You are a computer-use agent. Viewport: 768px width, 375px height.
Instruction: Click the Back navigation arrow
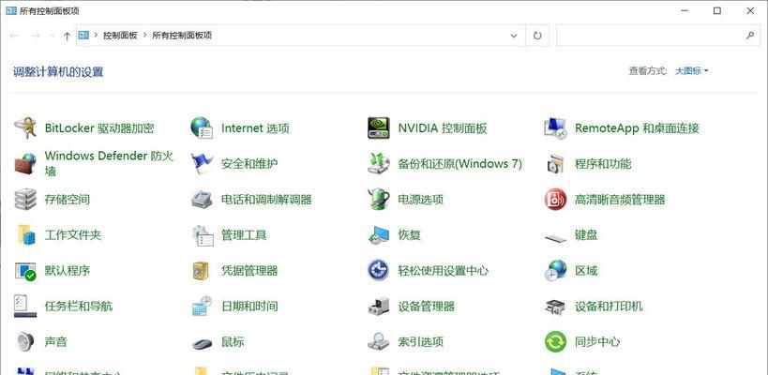click(x=14, y=36)
